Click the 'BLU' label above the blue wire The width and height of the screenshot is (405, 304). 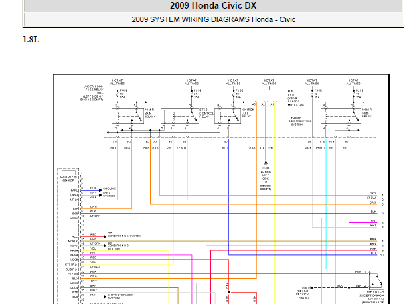coord(225,149)
